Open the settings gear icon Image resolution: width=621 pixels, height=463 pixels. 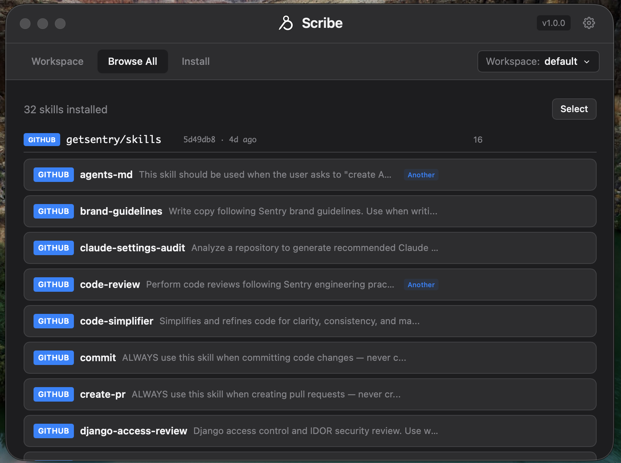pyautogui.click(x=589, y=23)
